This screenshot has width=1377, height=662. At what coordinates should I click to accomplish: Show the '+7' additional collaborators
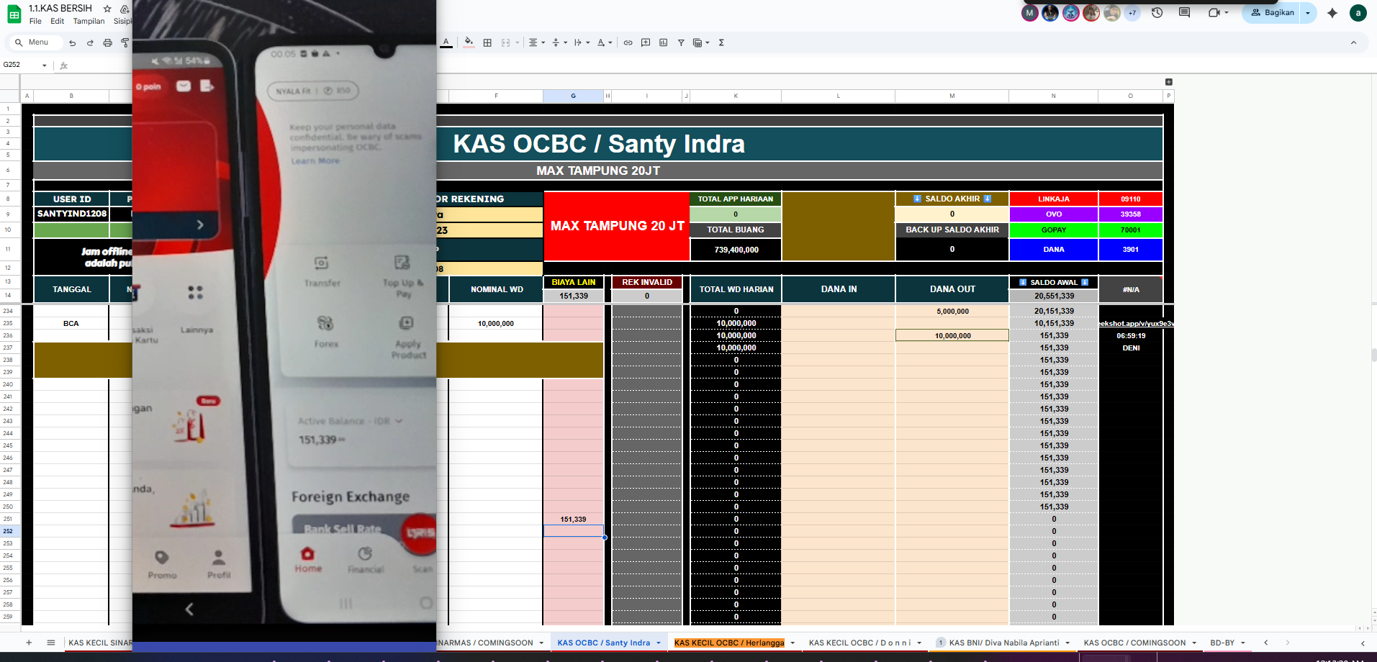coord(1132,12)
